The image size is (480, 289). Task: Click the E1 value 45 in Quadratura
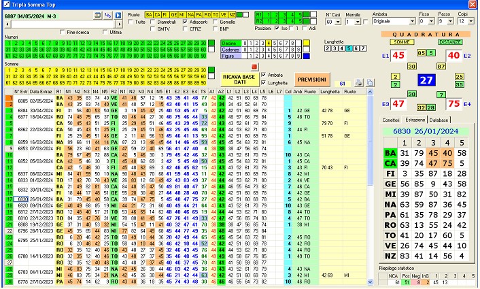click(x=398, y=55)
